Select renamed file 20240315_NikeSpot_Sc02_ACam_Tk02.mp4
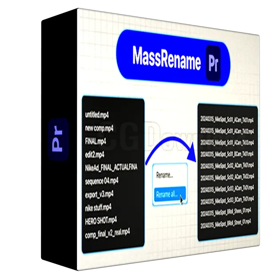 point(227,177)
